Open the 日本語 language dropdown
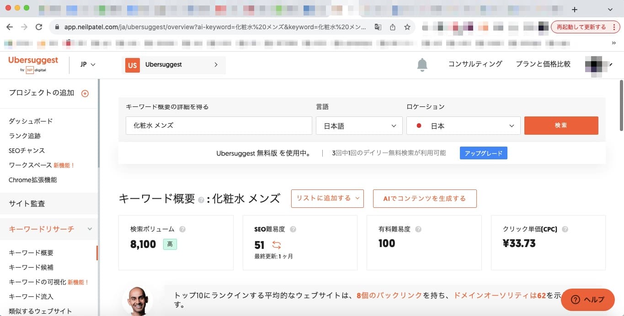624x316 pixels. [359, 126]
